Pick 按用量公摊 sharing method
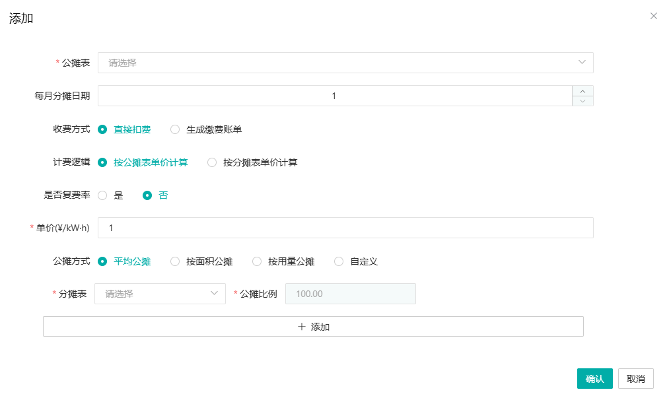This screenshot has width=667, height=400. coord(257,261)
